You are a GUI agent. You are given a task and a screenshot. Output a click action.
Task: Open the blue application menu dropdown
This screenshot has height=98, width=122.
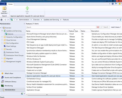(x=3, y=4)
